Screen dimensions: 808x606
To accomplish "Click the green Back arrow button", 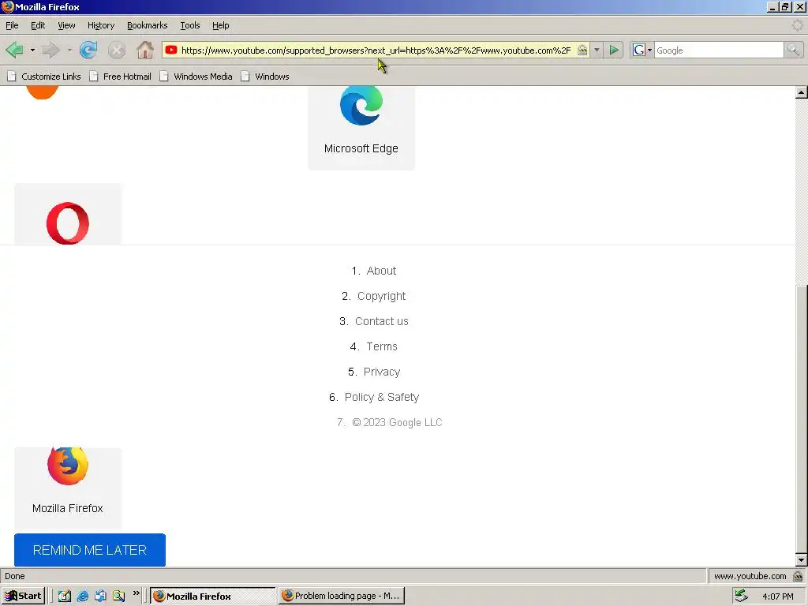I will click(14, 50).
